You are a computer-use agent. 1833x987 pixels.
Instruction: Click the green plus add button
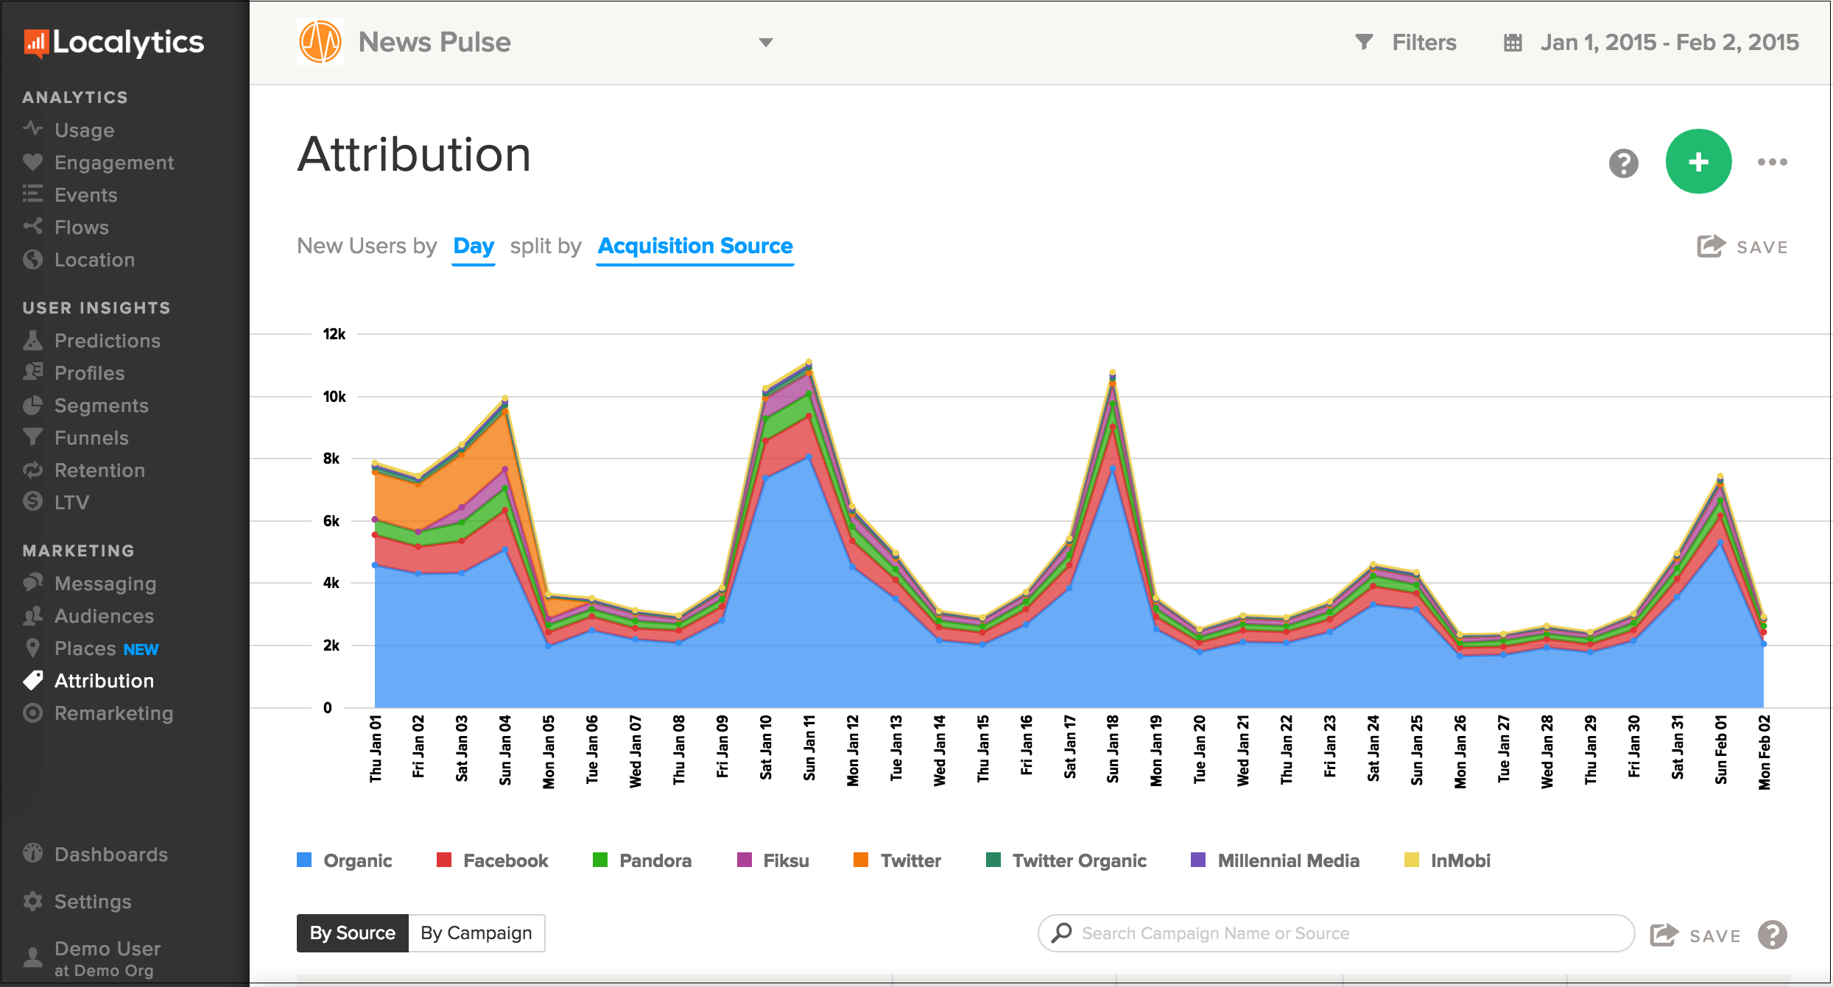pyautogui.click(x=1697, y=162)
